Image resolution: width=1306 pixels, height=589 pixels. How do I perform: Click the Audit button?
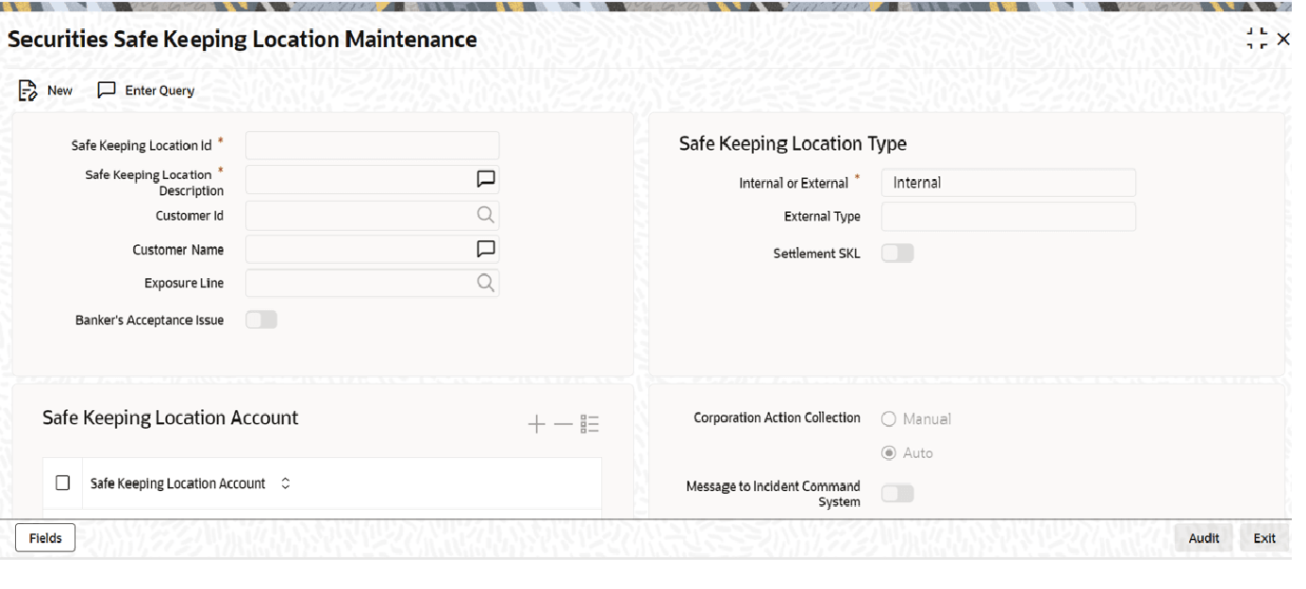[1203, 538]
